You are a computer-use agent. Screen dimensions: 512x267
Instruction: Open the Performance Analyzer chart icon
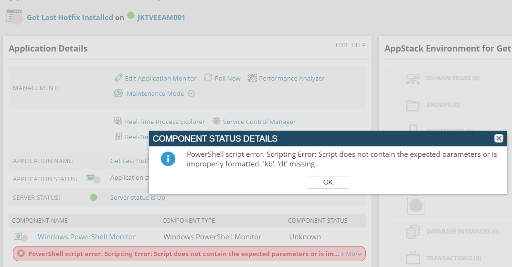point(252,78)
